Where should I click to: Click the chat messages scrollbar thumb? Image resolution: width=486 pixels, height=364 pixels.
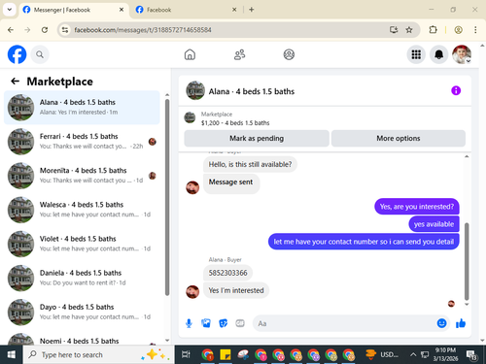(x=467, y=261)
